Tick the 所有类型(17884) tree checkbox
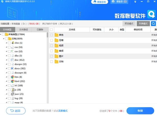This screenshot has width=157, height=115. 3,34
